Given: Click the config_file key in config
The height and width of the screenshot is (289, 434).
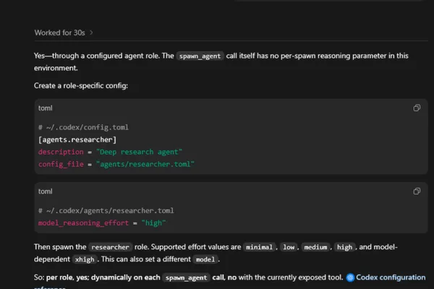Looking at the screenshot, I should pyautogui.click(x=61, y=164).
